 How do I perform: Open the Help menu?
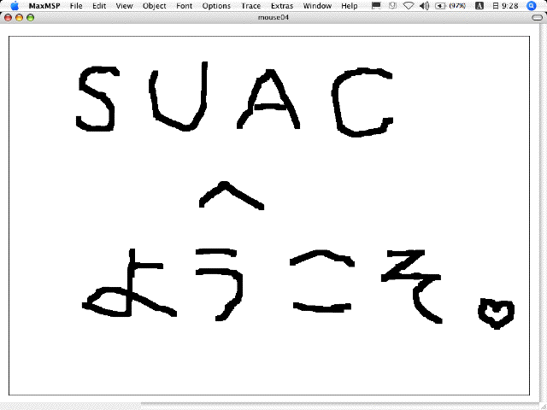[x=349, y=6]
